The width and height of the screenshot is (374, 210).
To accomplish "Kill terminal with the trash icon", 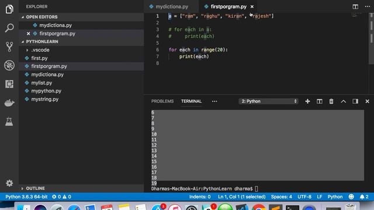I will (331, 101).
